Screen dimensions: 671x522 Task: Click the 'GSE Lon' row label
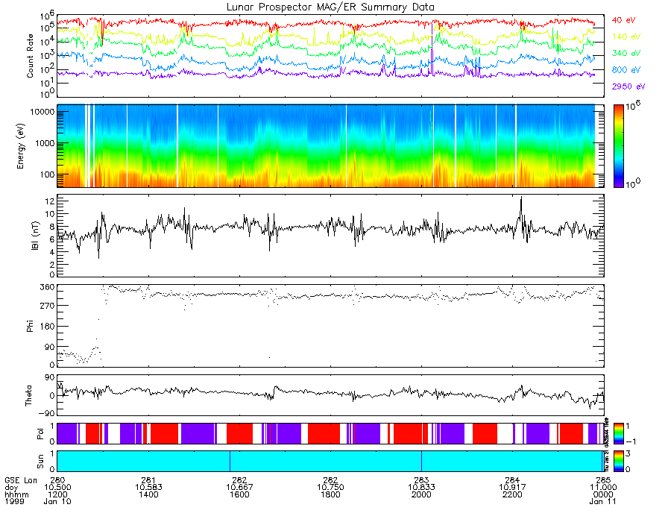tap(21, 480)
